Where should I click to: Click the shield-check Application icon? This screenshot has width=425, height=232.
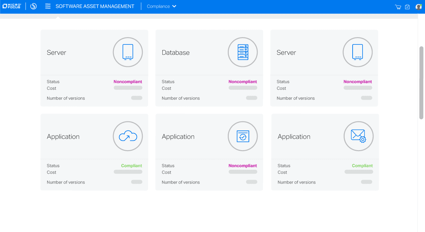[243, 136]
